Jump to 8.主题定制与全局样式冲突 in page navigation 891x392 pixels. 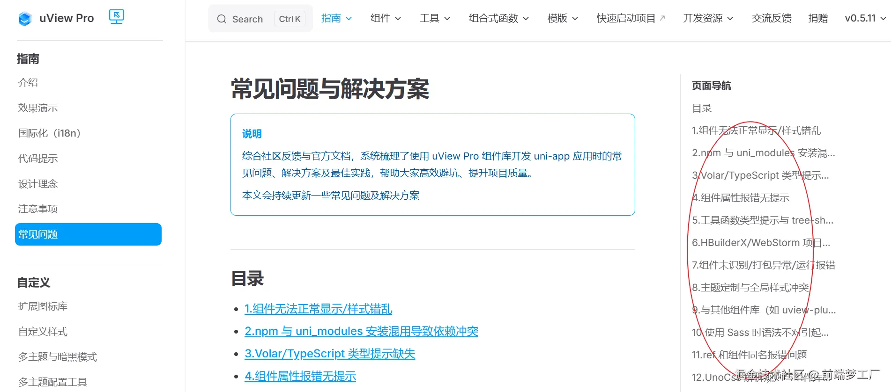tap(750, 288)
